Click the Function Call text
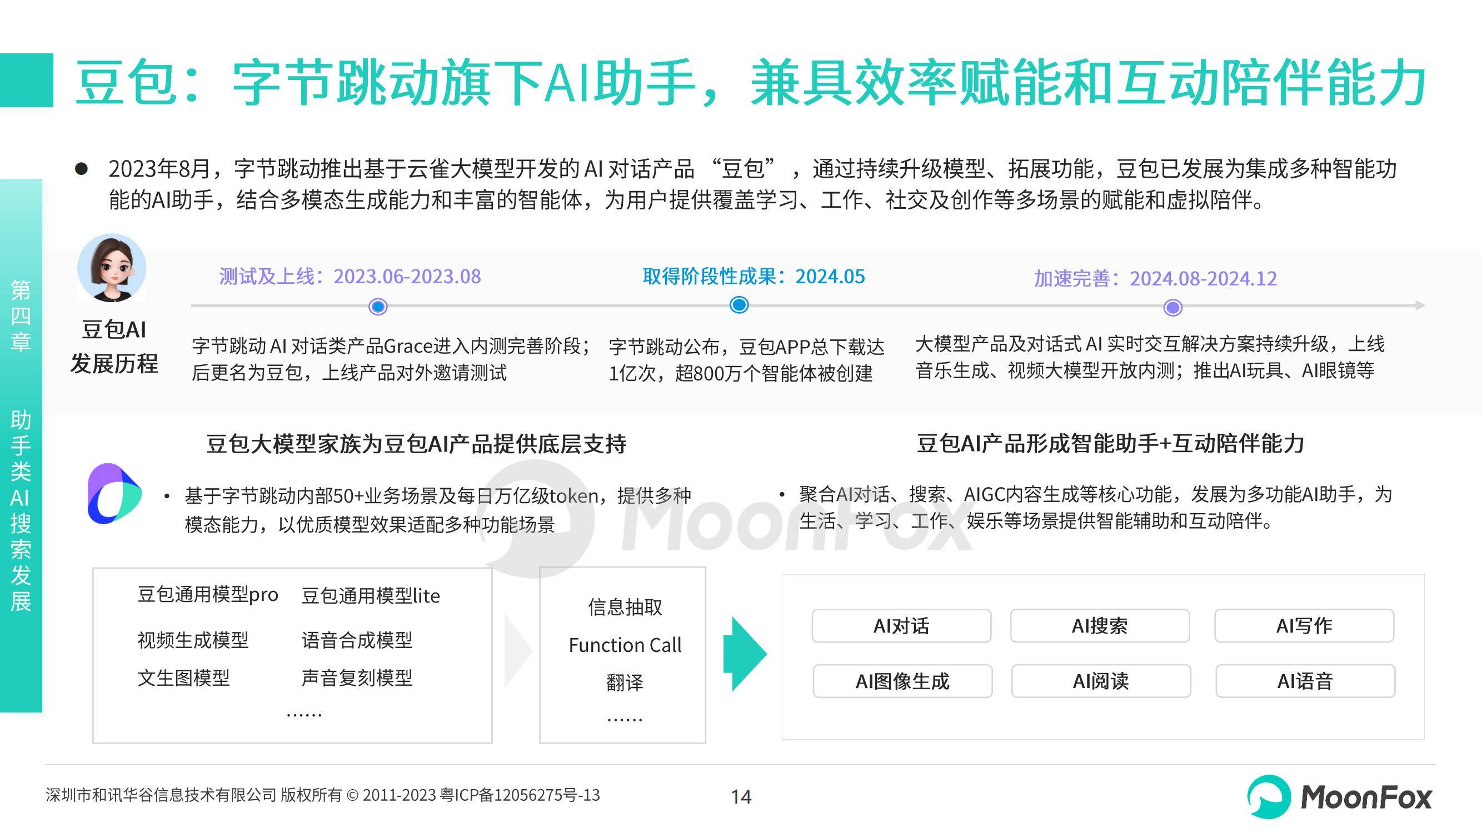The width and height of the screenshot is (1482, 833). [x=625, y=645]
